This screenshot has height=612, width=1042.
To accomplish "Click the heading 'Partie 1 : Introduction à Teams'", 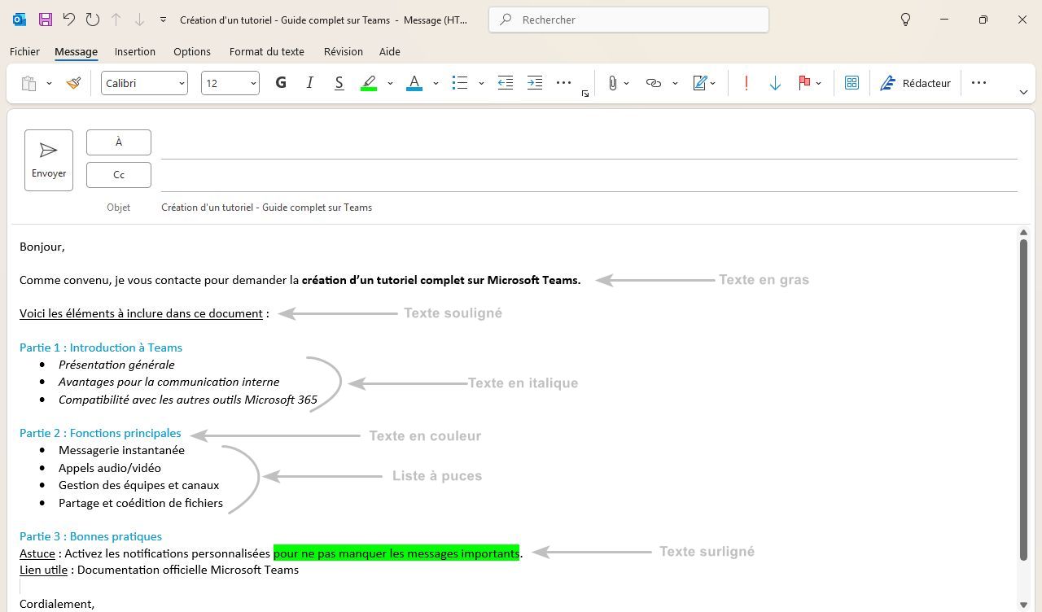I will click(x=101, y=348).
